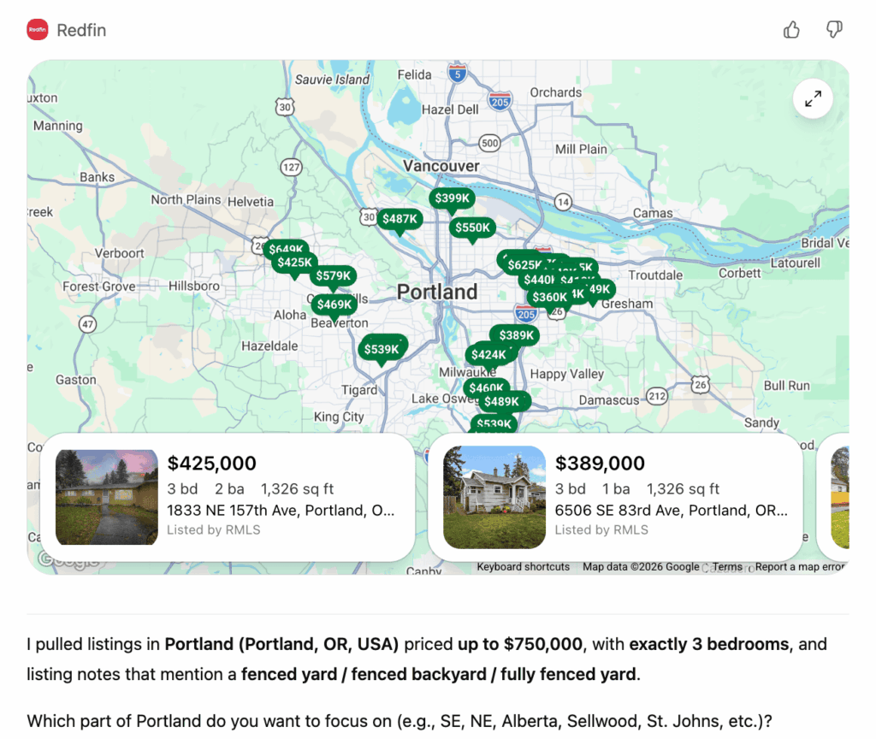Select the $399K price marker near Vancouver
Image resolution: width=876 pixels, height=739 pixels.
click(x=452, y=198)
